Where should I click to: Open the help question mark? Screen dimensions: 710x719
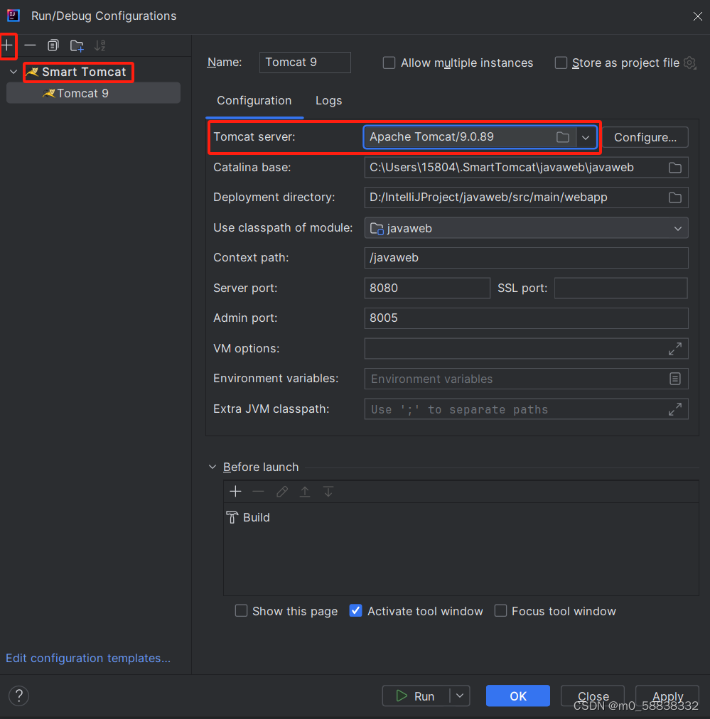(x=18, y=696)
